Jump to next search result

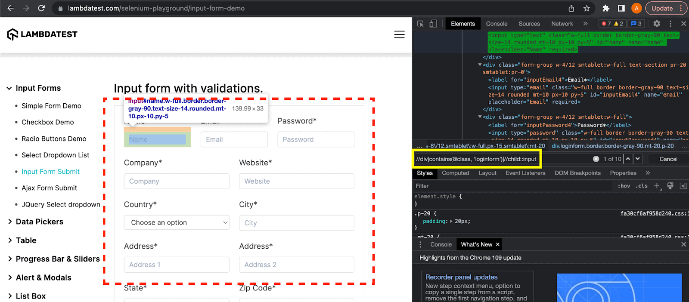click(638, 159)
